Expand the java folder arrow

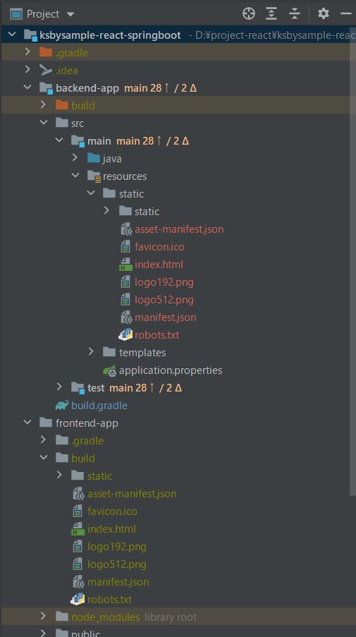pyautogui.click(x=75, y=157)
